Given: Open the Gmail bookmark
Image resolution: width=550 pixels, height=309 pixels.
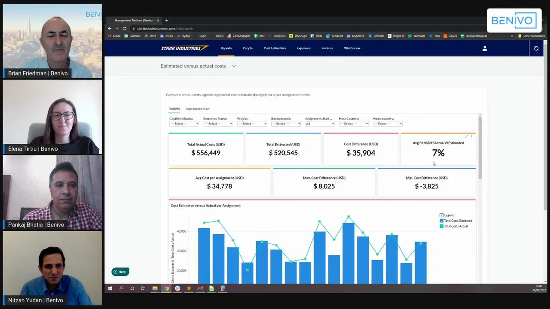Looking at the screenshot, I should click(x=114, y=36).
